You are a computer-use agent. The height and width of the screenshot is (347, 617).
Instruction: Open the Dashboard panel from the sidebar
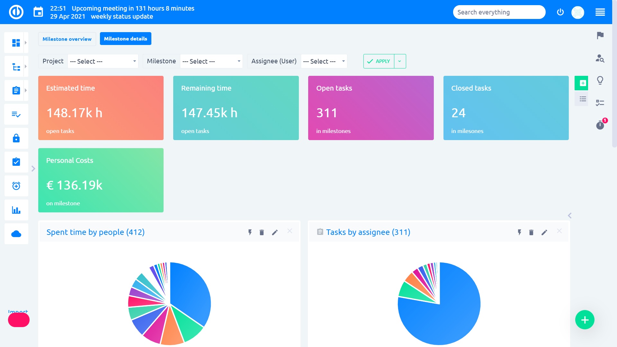pos(16,42)
